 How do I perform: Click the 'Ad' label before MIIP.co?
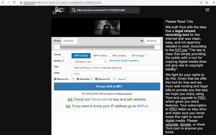coord(68,106)
